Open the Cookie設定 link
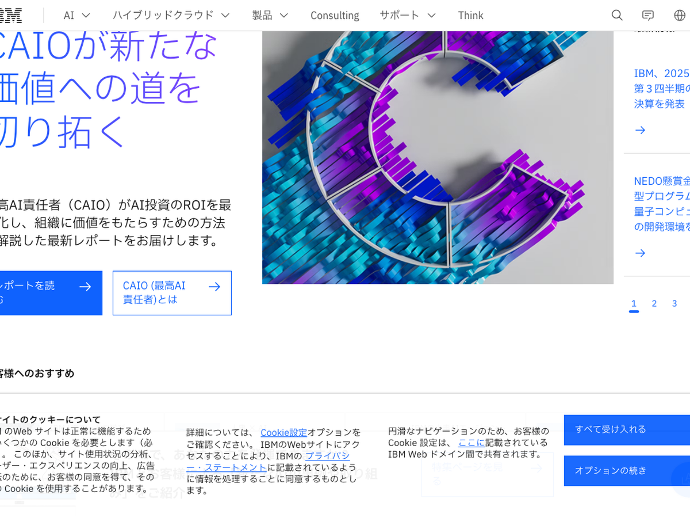 tap(283, 432)
